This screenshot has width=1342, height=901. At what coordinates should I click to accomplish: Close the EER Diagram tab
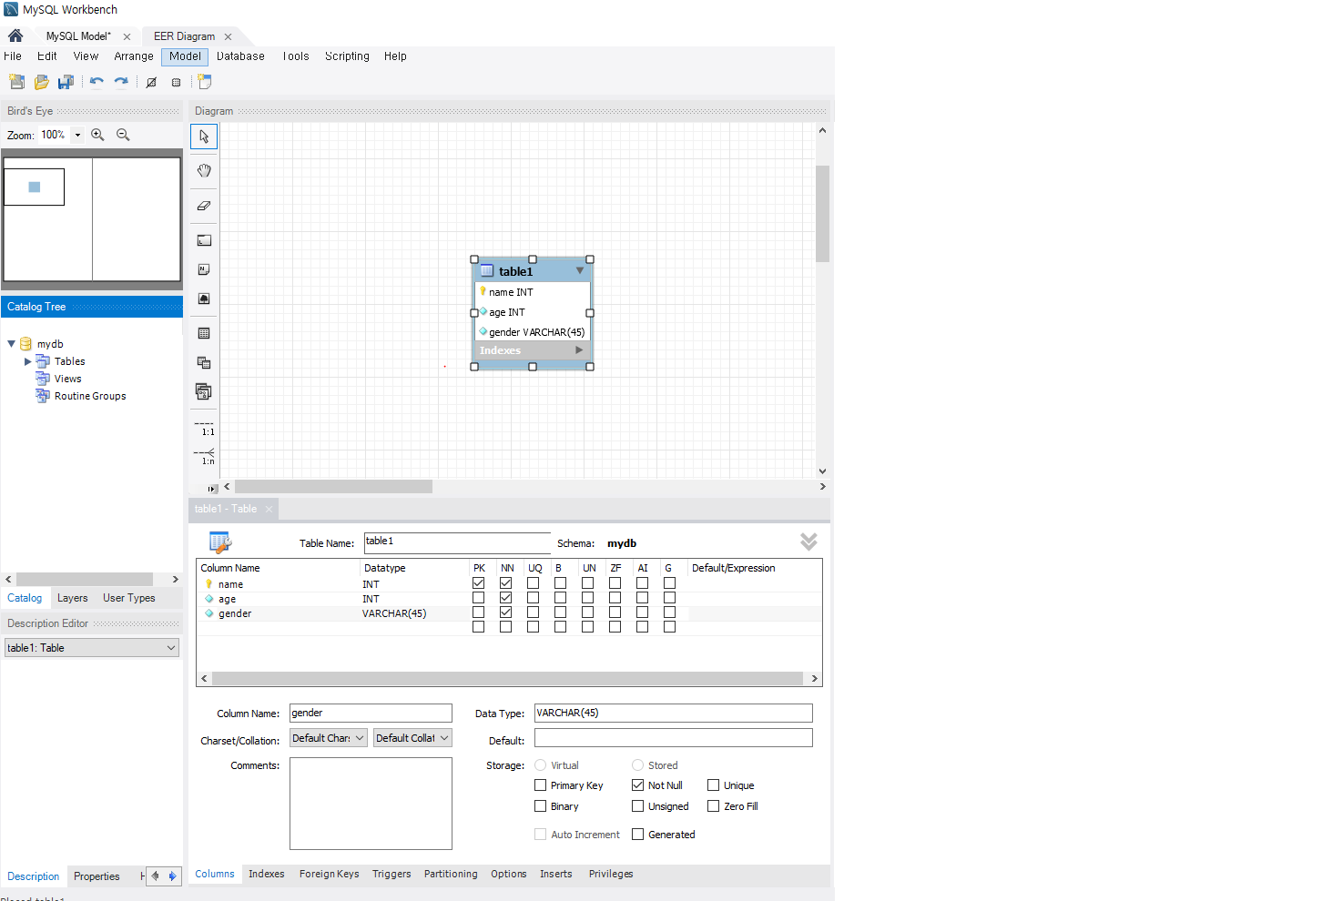(228, 36)
